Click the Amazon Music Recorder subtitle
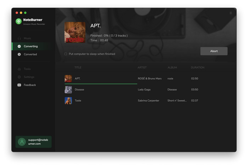 coord(34,24)
